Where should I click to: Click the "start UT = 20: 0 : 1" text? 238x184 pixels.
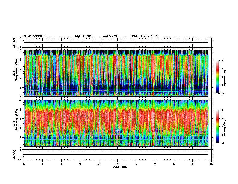(x=145, y=36)
